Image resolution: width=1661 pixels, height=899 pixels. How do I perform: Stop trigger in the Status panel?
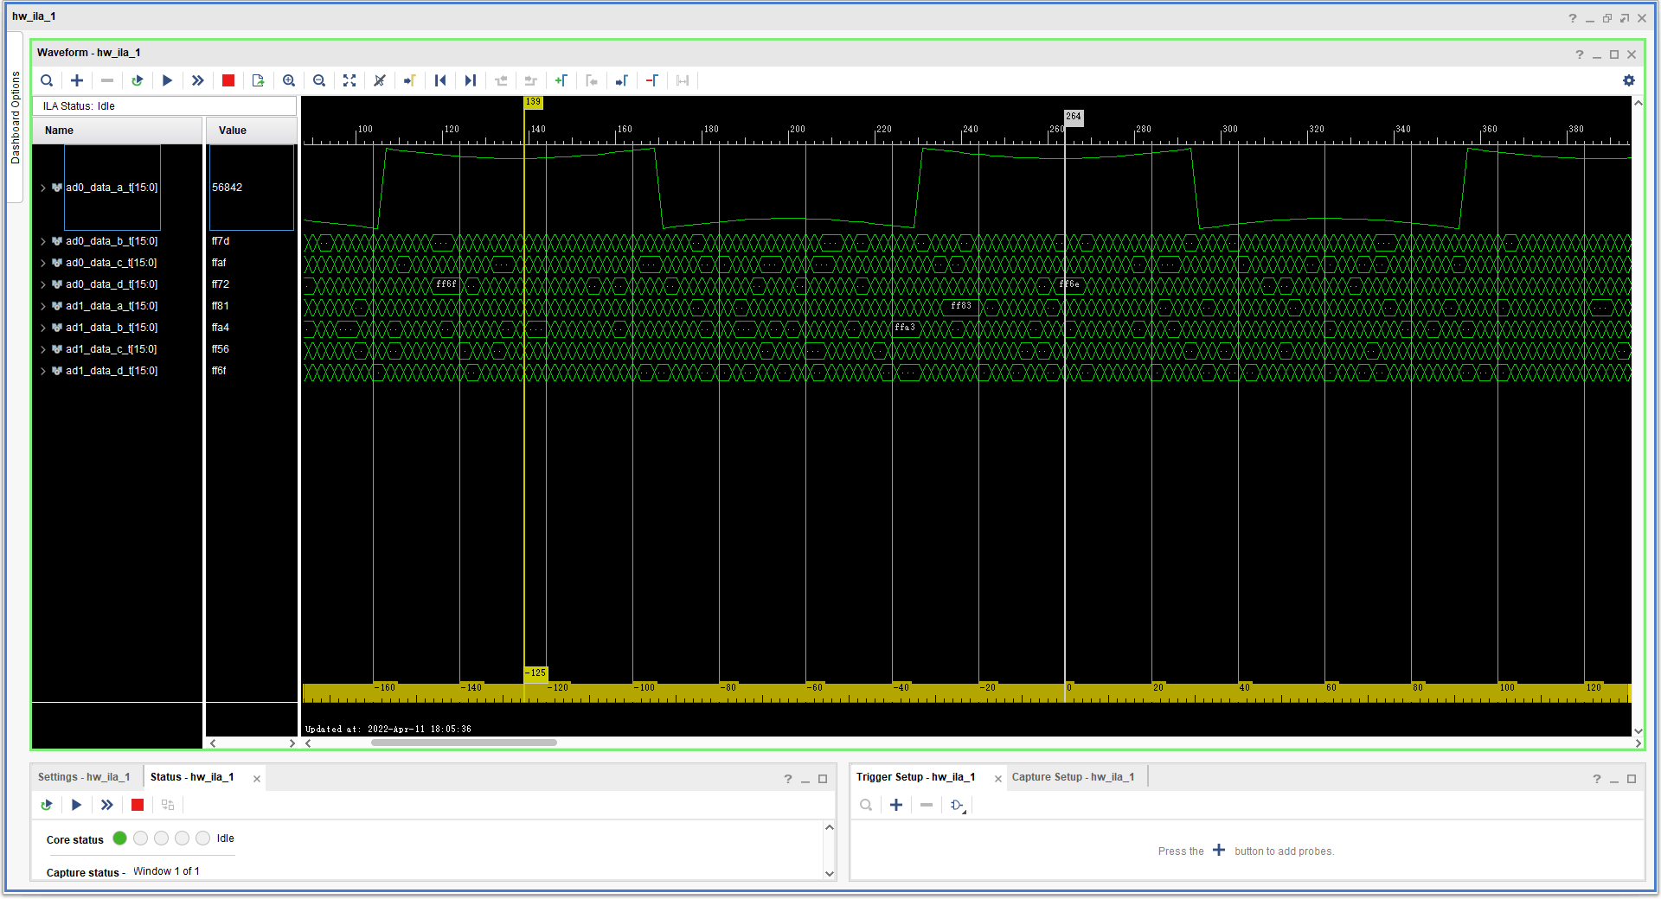[138, 805]
